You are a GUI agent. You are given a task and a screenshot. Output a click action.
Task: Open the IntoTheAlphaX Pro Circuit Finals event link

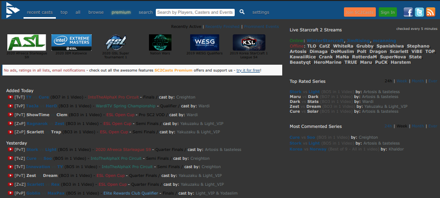click(113, 97)
